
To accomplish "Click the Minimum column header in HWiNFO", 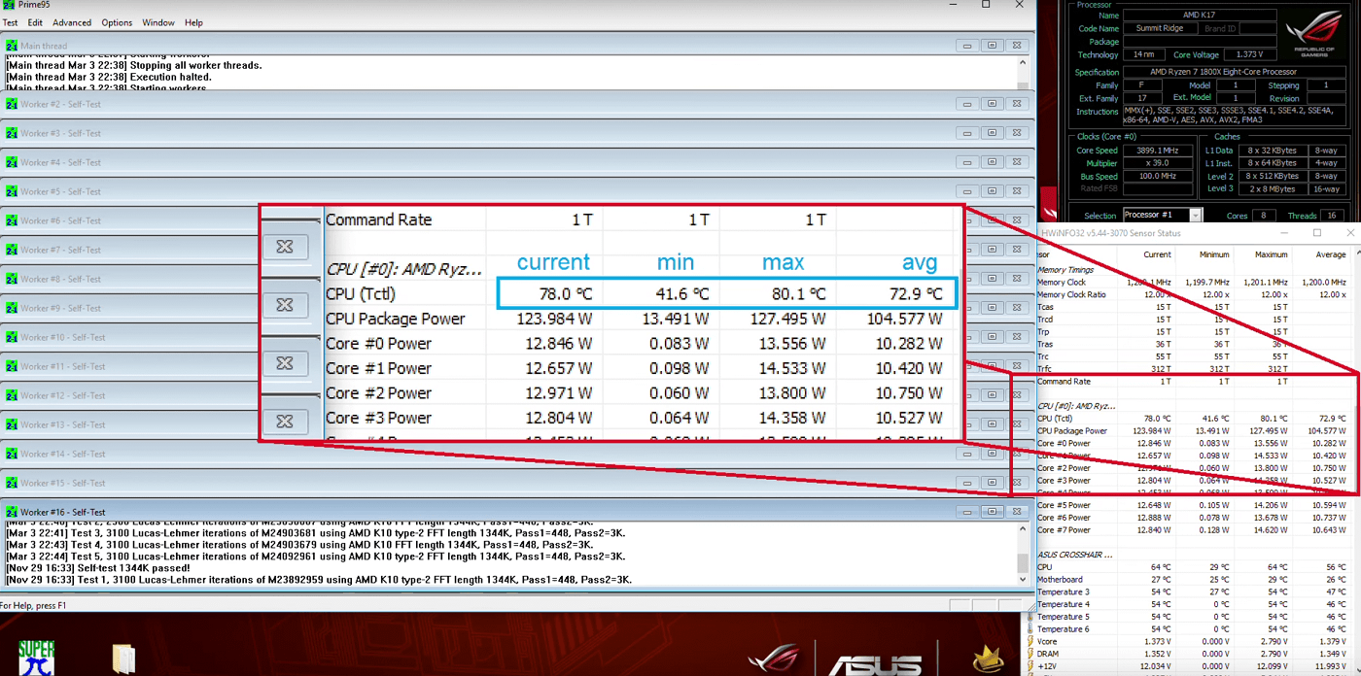I will click(x=1214, y=254).
